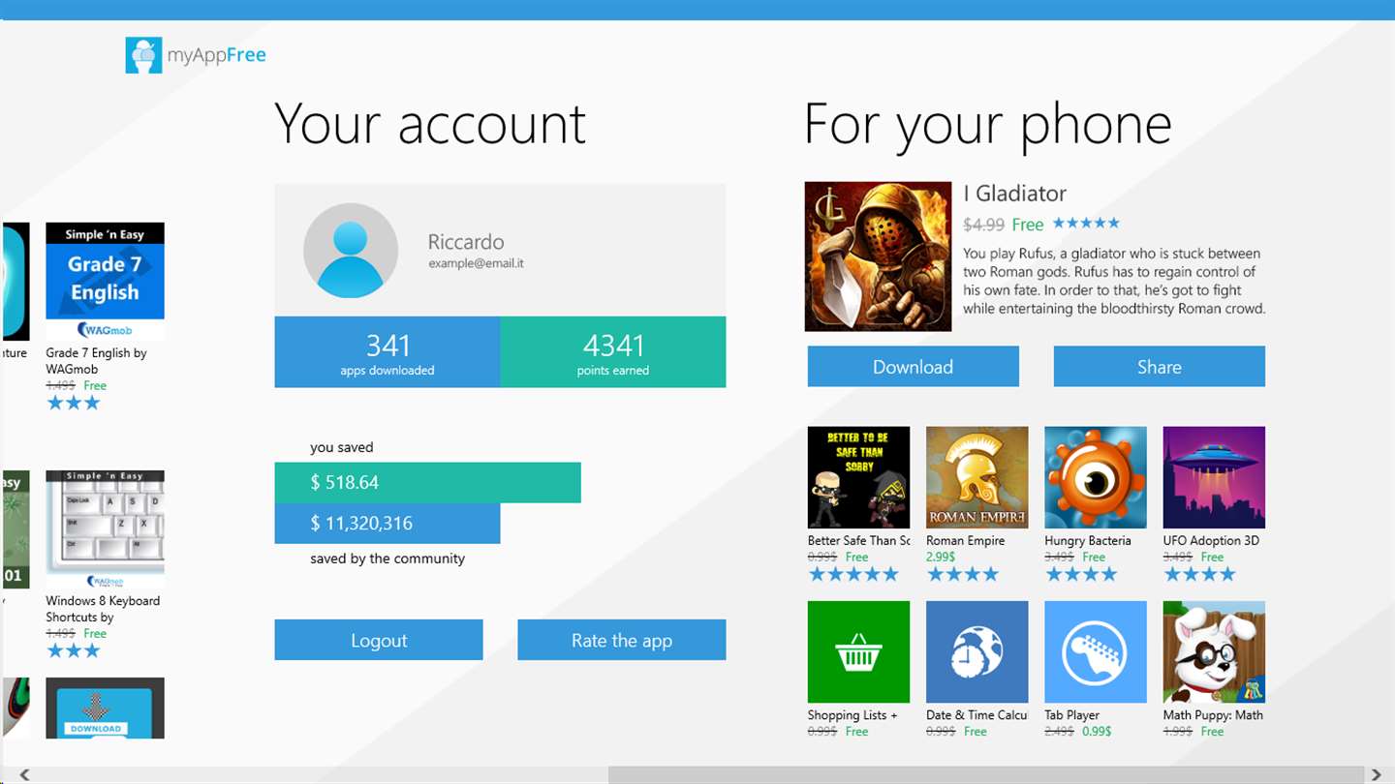Click the Hungry Bacteria star rating

(x=1080, y=574)
